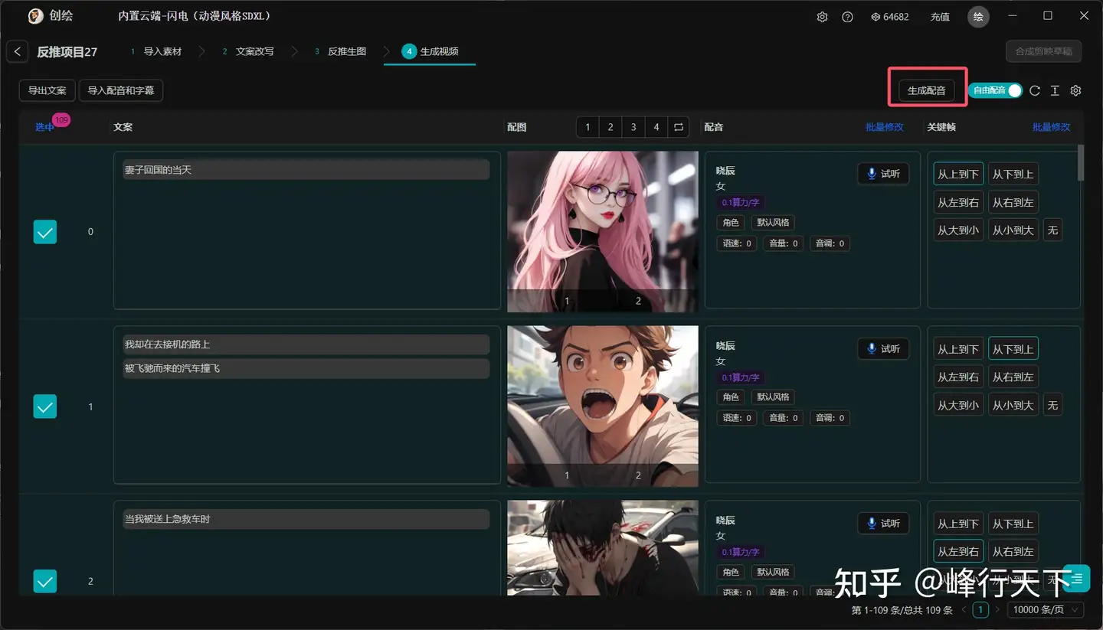1103x630 pixels.
Task: Open the user avatar 绘
Action: (x=978, y=17)
